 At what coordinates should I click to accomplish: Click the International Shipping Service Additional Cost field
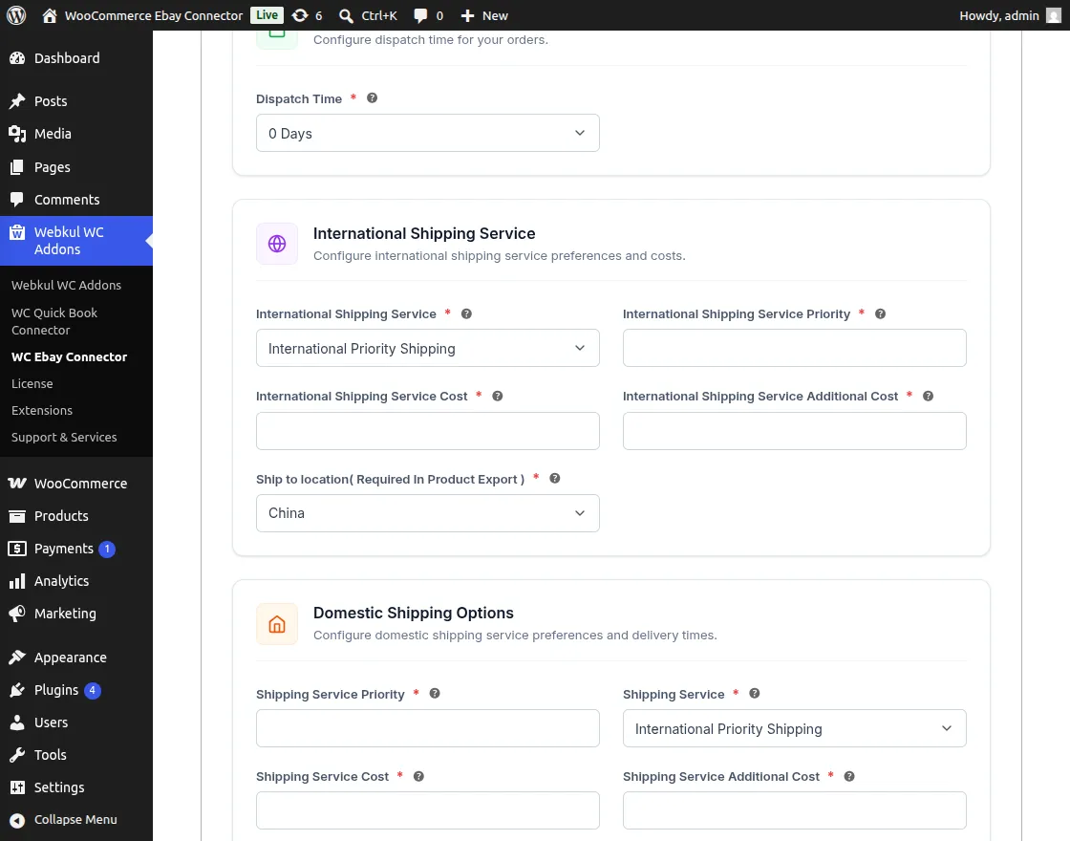point(794,431)
